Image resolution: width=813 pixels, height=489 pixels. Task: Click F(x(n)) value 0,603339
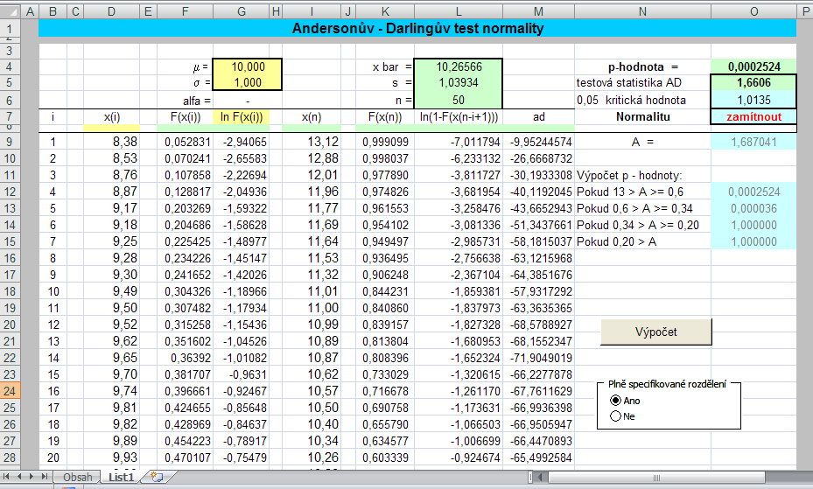tap(385, 458)
